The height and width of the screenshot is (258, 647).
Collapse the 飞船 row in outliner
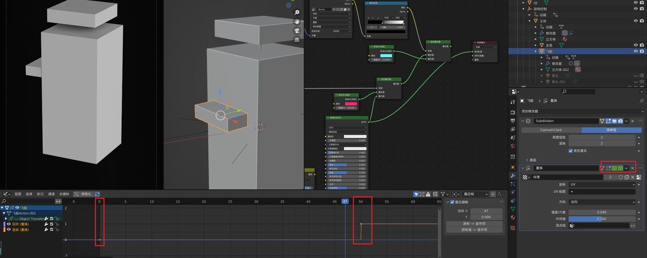(x=536, y=51)
